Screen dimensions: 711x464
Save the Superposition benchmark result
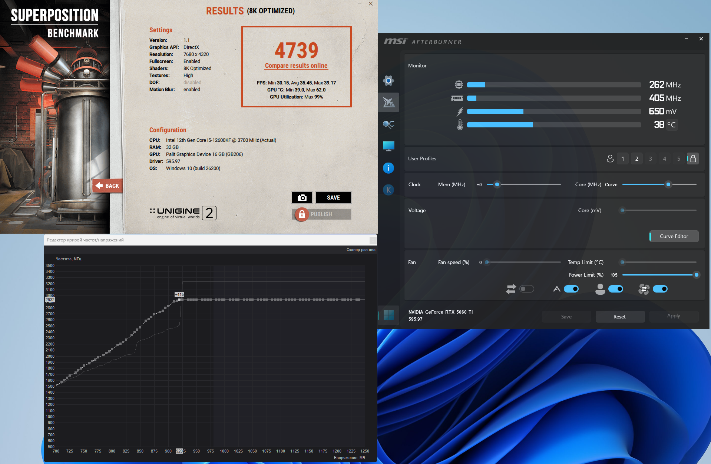[x=333, y=198]
